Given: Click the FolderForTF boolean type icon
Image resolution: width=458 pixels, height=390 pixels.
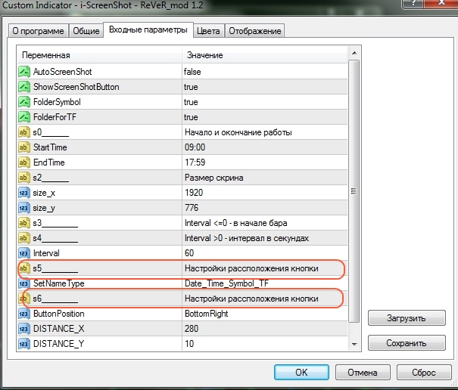Looking at the screenshot, I should [x=24, y=117].
